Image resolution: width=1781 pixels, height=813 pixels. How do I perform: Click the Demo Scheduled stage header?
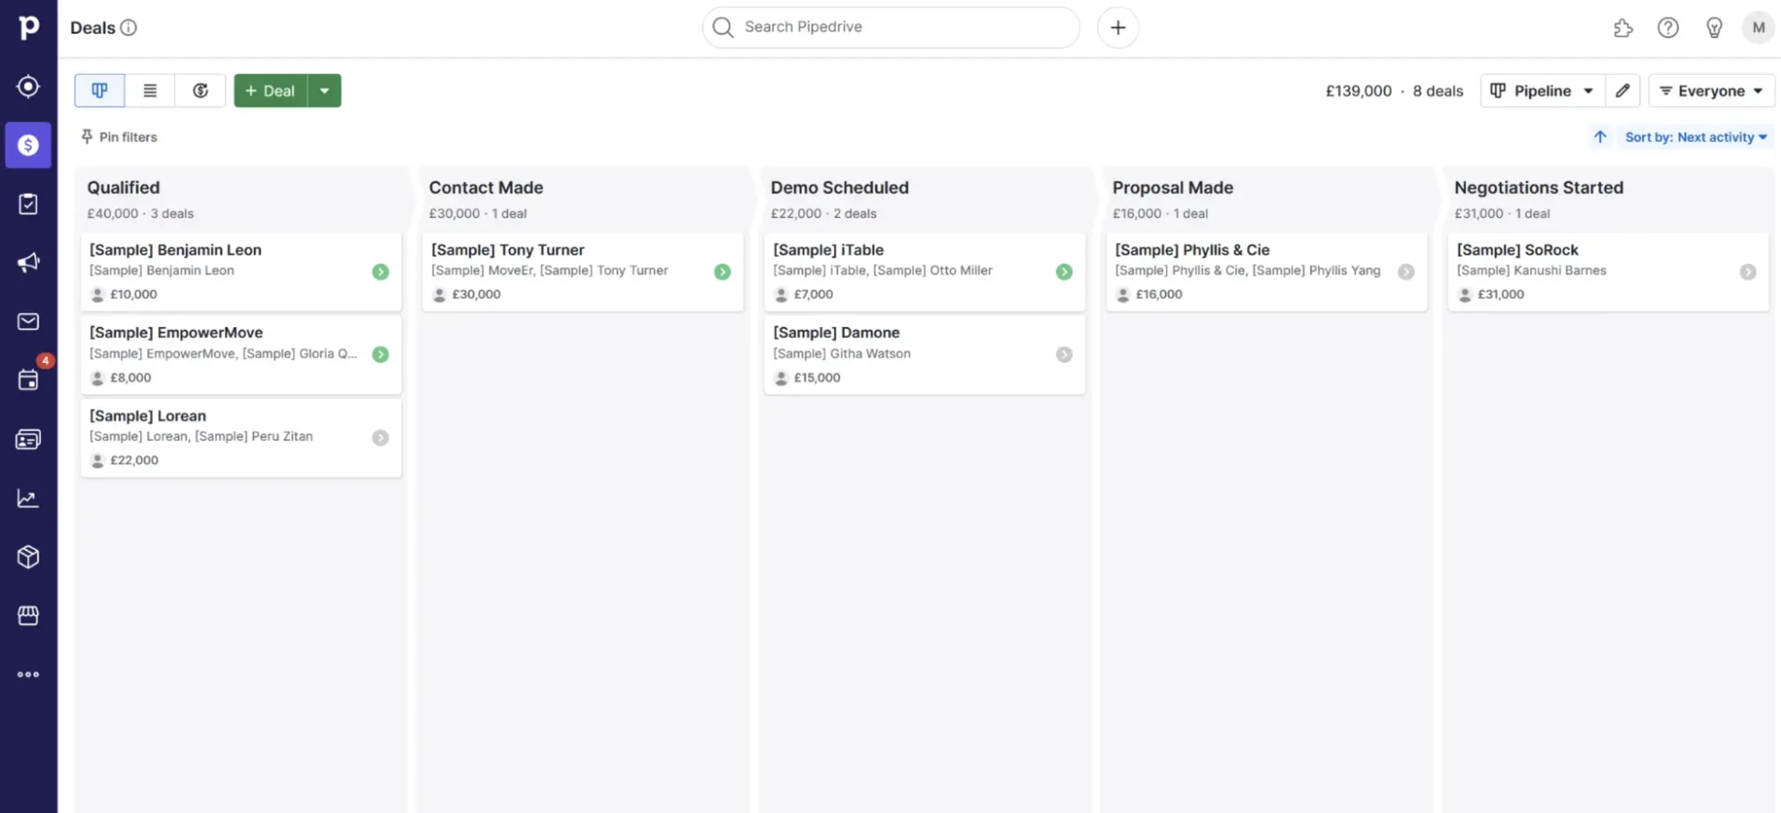tap(839, 187)
